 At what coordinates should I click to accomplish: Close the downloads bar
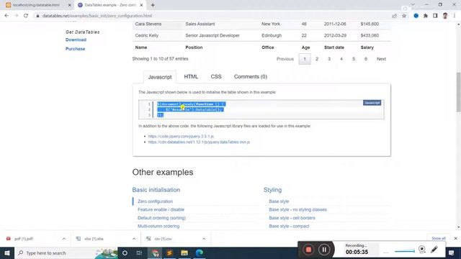[455, 238]
